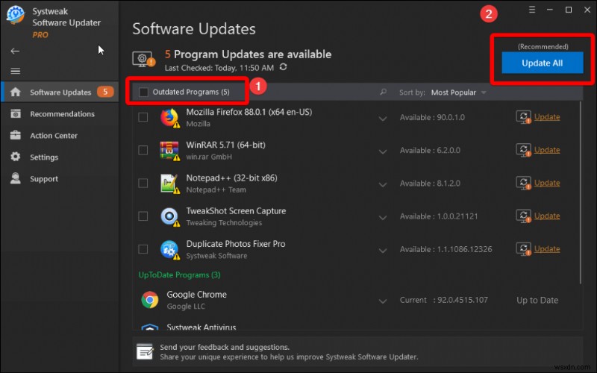Go back using the left arrow icon

tap(15, 51)
